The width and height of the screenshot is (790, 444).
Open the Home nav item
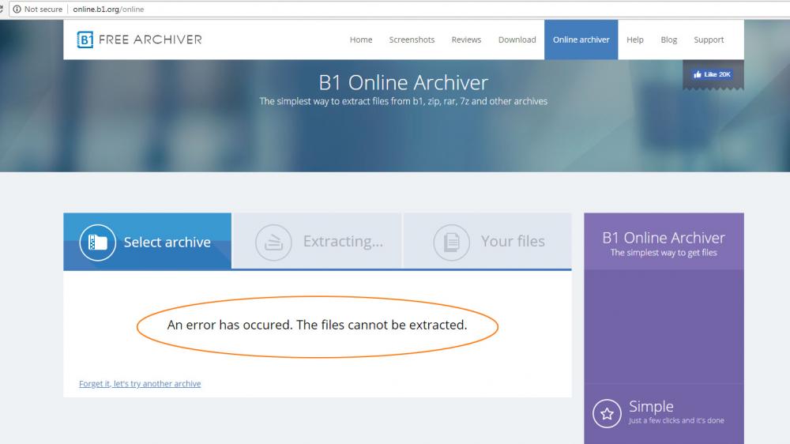click(361, 40)
